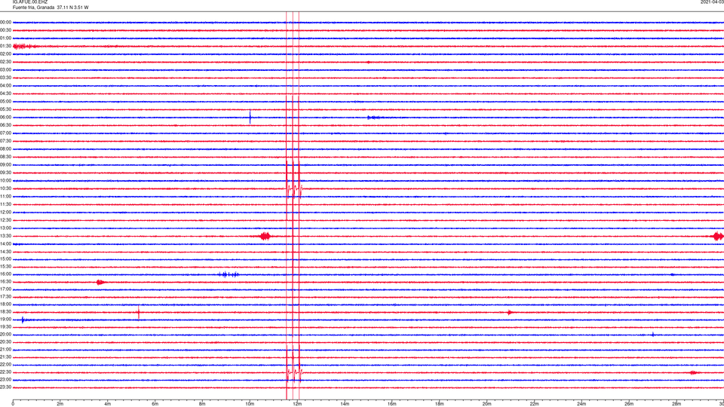Select the 04:00 time label
The height and width of the screenshot is (407, 724).
pyautogui.click(x=5, y=86)
